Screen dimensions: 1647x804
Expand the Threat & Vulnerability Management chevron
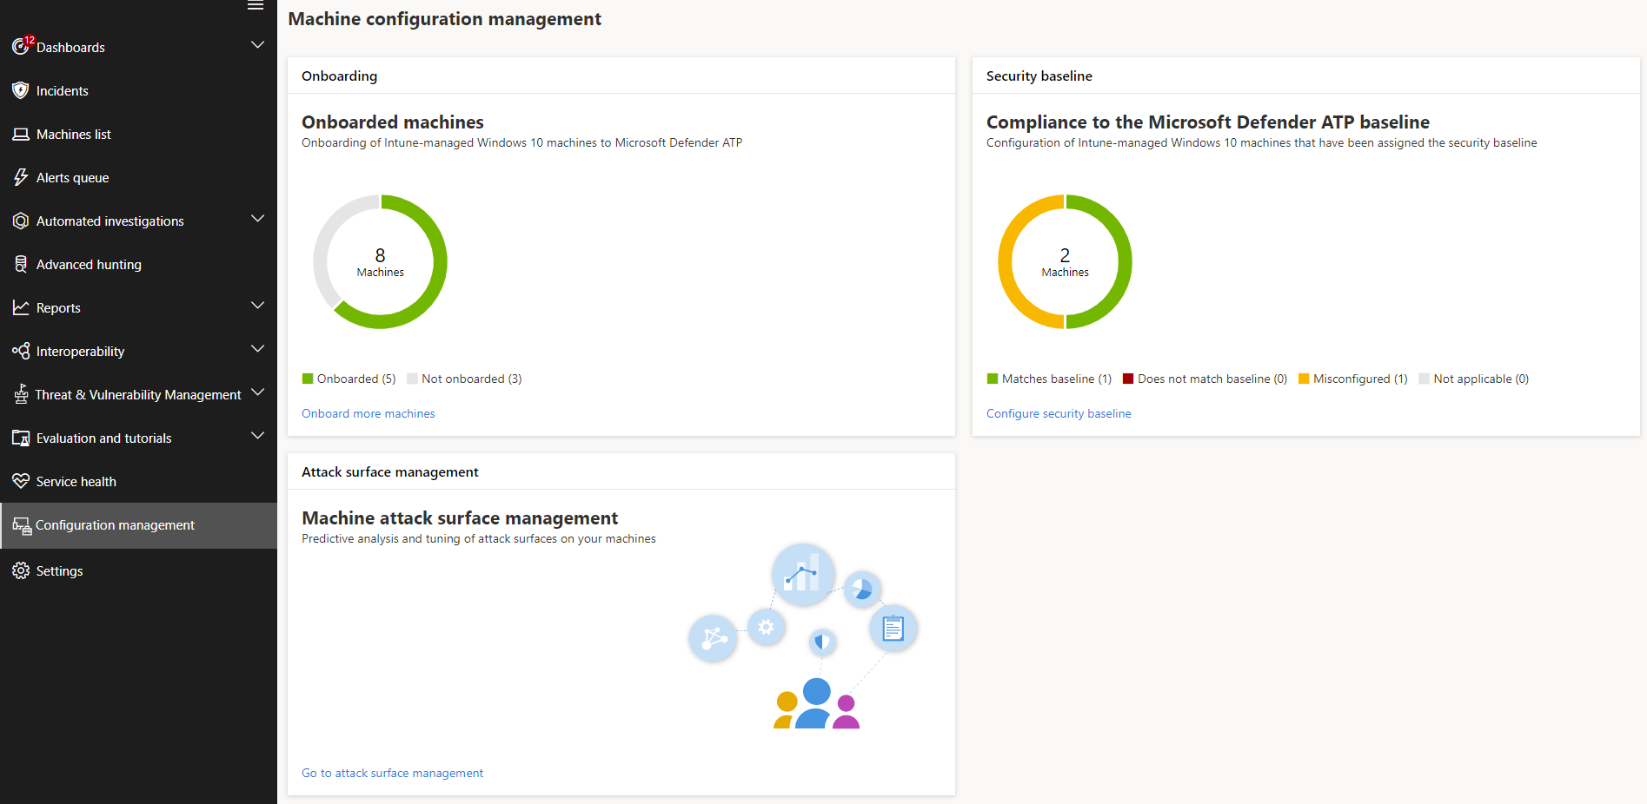[x=257, y=392]
